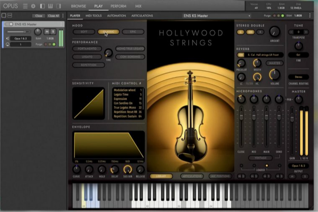Switch to the Perform tab
This screenshot has width=318, height=212.
point(118,6)
